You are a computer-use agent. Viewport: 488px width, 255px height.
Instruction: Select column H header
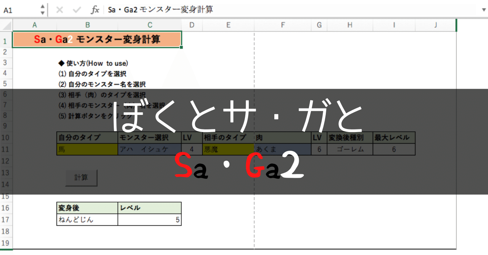tap(350, 25)
